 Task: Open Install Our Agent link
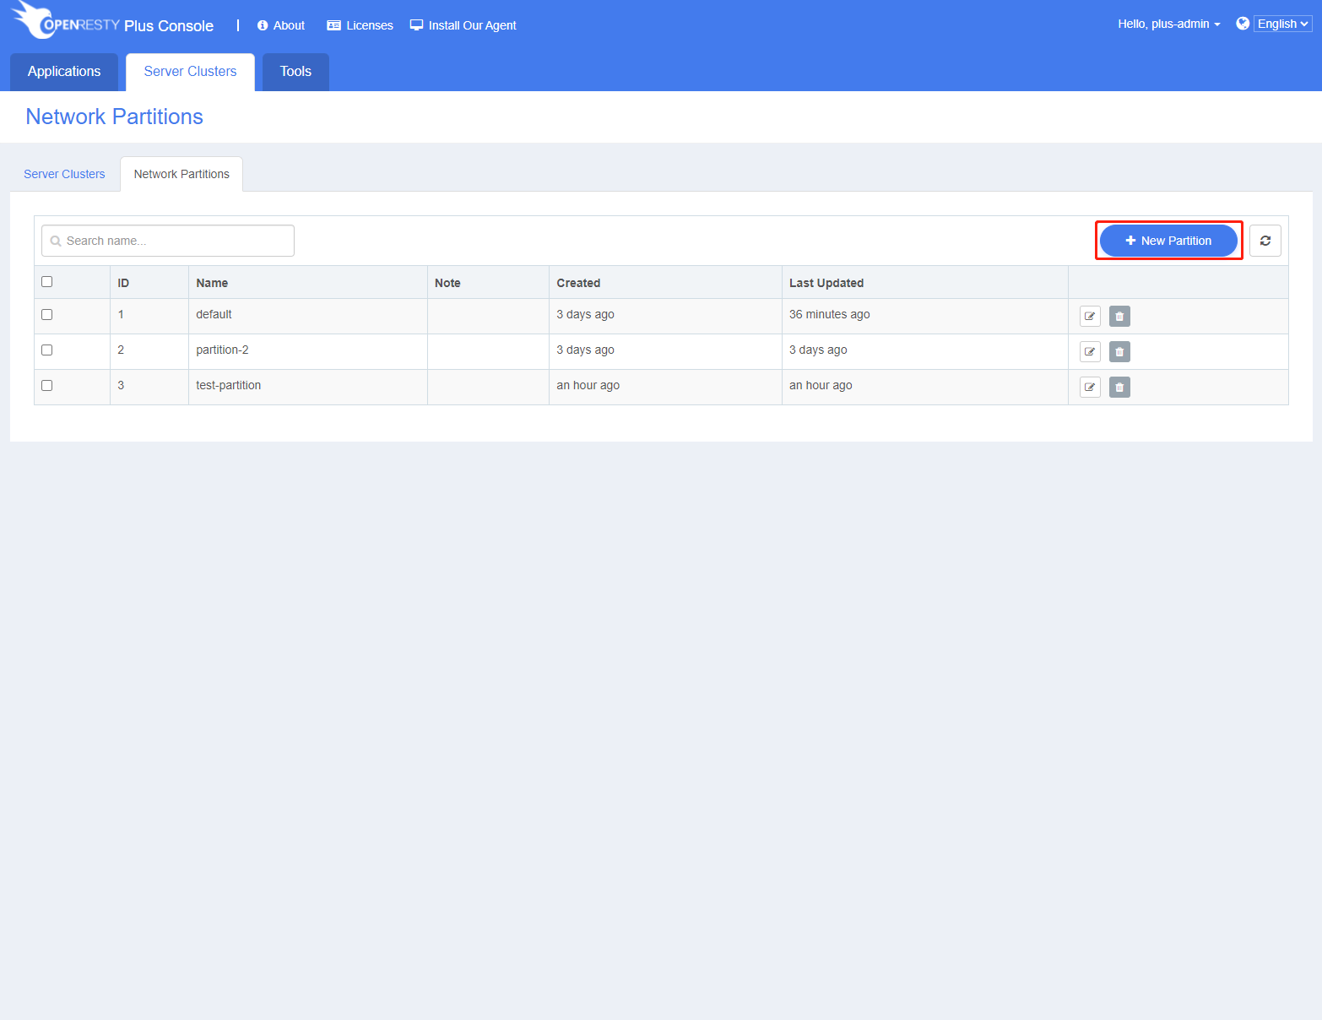pos(463,25)
